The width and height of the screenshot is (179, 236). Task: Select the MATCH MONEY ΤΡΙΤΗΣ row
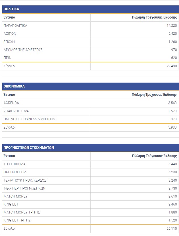click(x=90, y=212)
